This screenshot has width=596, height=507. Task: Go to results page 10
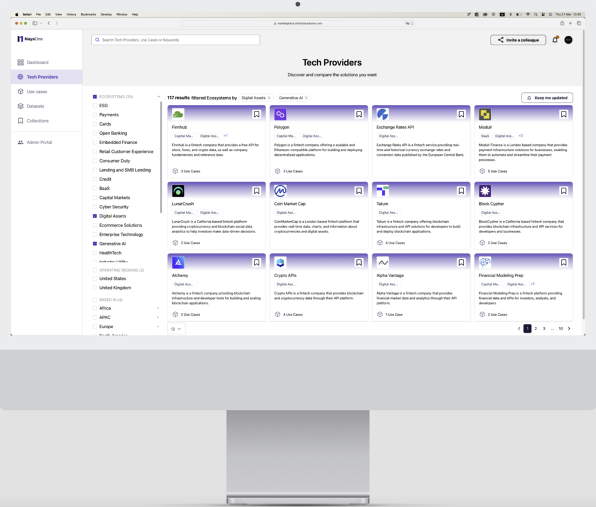(x=561, y=329)
